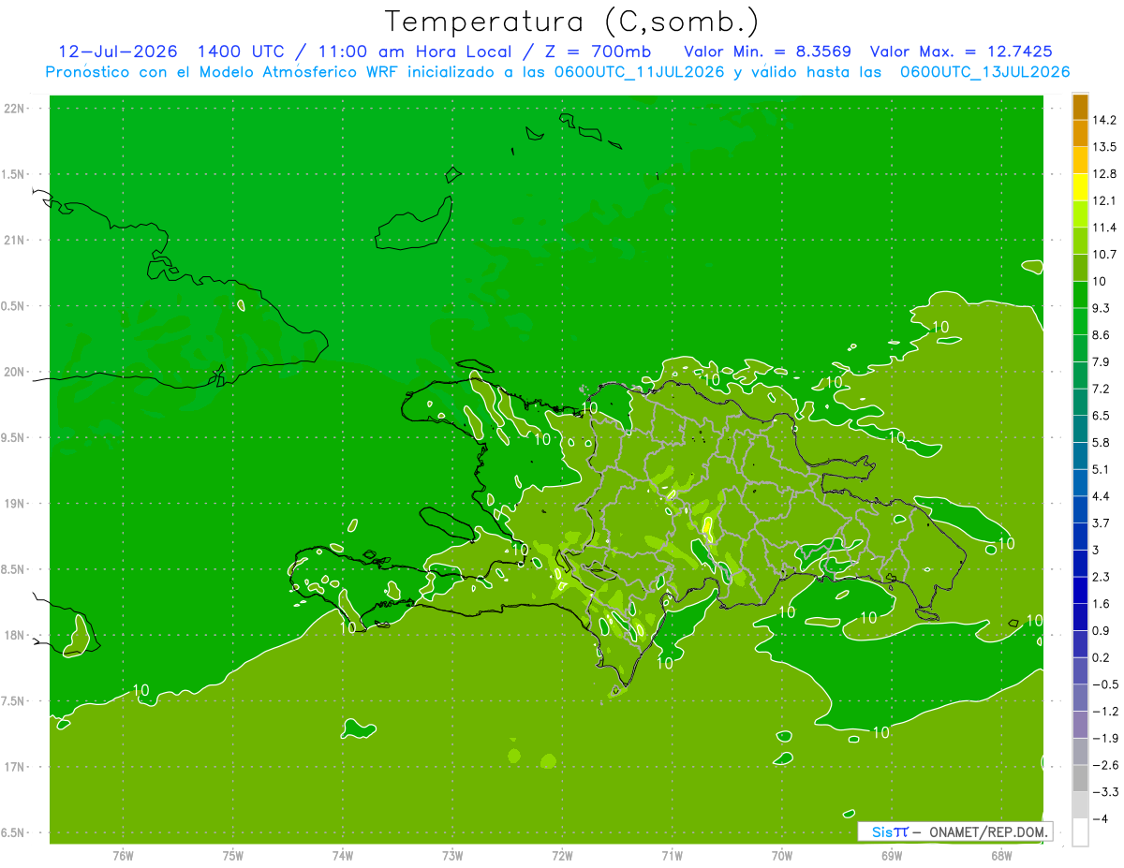Click the '75W' longitude axis label
1124x868 pixels.
(x=232, y=856)
